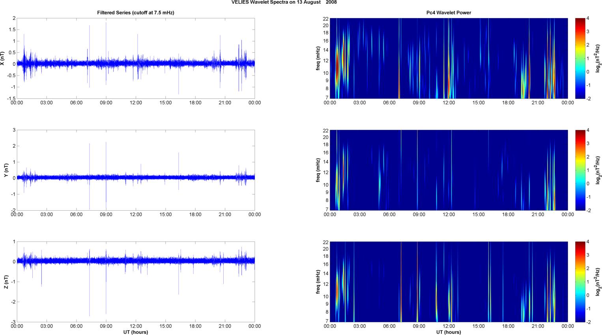Viewport: 602px width, 335px height.
Task: Click the colorbar beside the bottom spectrogram
Action: pos(580,282)
